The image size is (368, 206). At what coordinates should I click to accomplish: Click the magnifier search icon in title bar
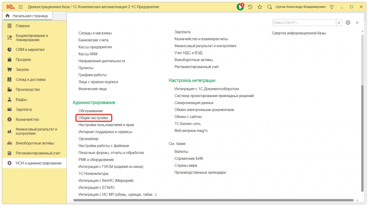tap(270, 7)
